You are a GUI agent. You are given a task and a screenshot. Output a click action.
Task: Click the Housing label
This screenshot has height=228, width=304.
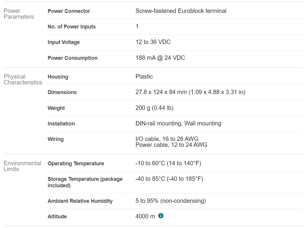tap(58, 77)
